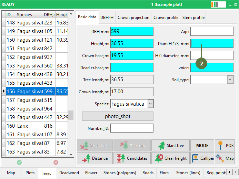Click the Dead cr.base,m field
The height and width of the screenshot is (179, 239).
point(132,67)
